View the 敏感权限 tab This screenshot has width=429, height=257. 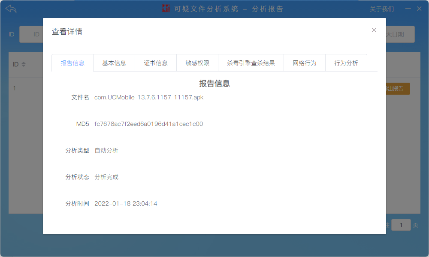[197, 63]
